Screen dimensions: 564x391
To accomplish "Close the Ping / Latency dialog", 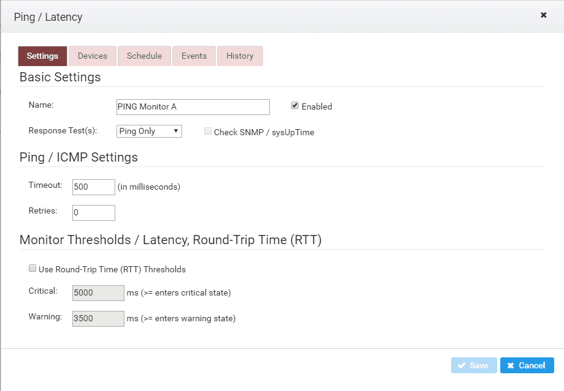I will click(x=544, y=15).
